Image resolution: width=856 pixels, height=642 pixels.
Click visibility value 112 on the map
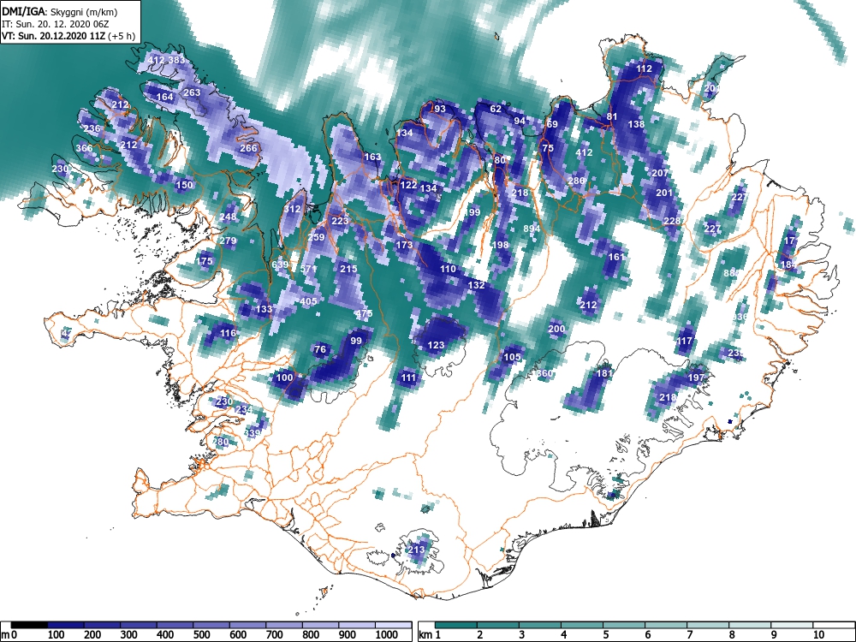(x=645, y=68)
